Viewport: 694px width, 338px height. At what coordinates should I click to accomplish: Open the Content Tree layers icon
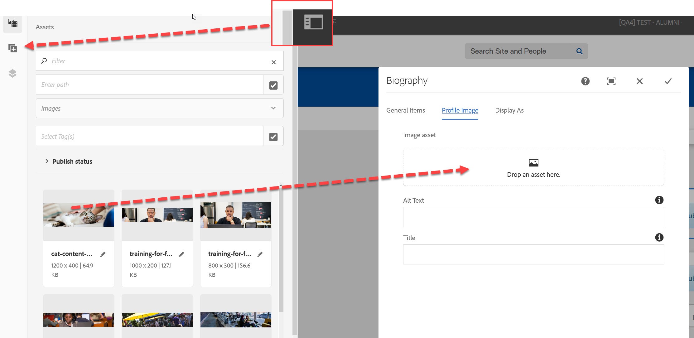click(x=12, y=73)
